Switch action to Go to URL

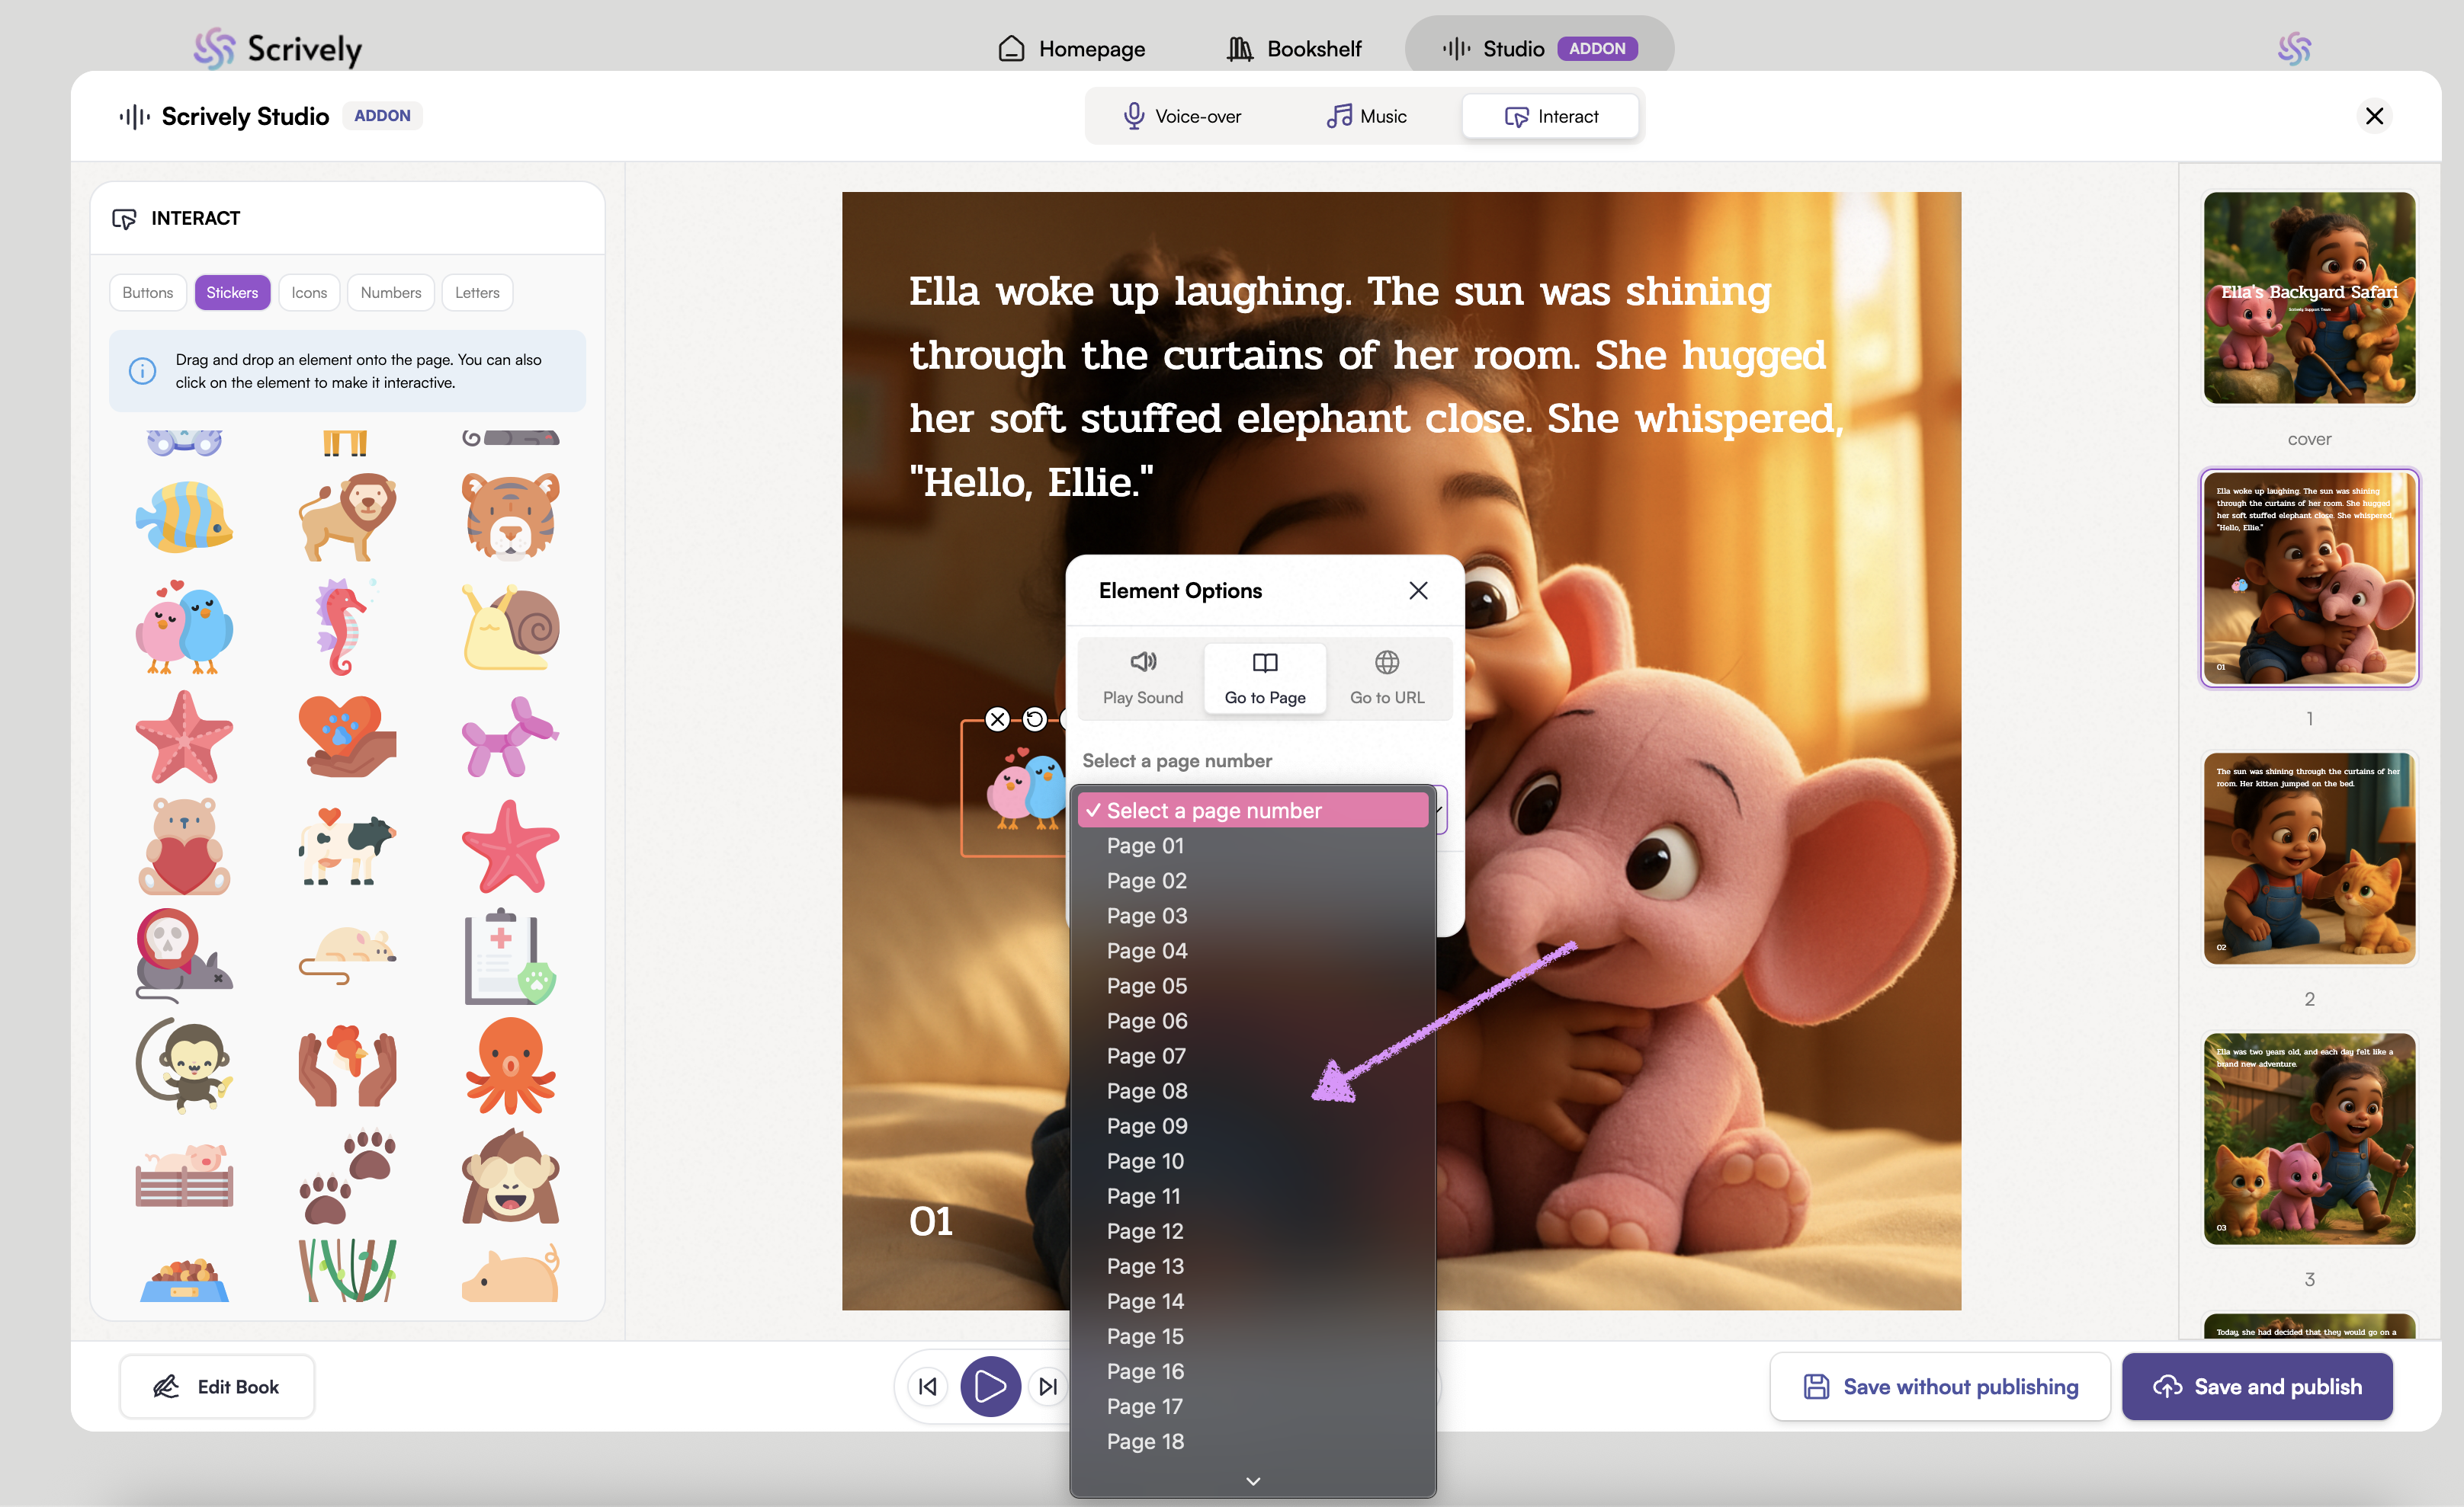click(x=1386, y=677)
